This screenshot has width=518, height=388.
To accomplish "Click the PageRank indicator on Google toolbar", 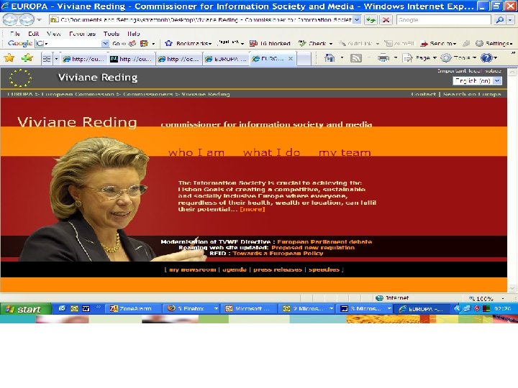I will (231, 43).
